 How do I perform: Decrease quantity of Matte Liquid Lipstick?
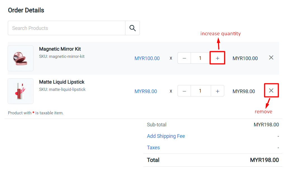click(184, 91)
